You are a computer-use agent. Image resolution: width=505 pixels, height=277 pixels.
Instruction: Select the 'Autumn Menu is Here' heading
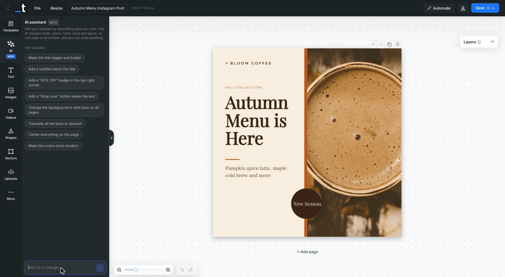[x=257, y=120]
